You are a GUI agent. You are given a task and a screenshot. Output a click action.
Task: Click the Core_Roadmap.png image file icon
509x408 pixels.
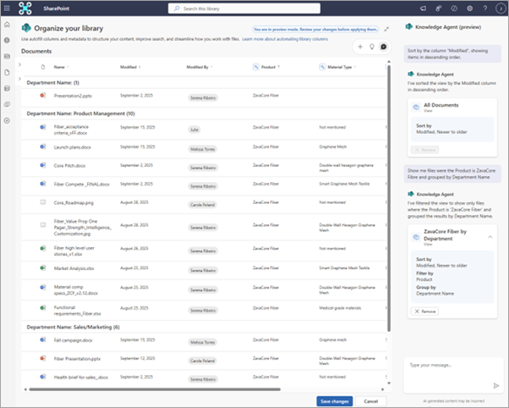(x=43, y=202)
